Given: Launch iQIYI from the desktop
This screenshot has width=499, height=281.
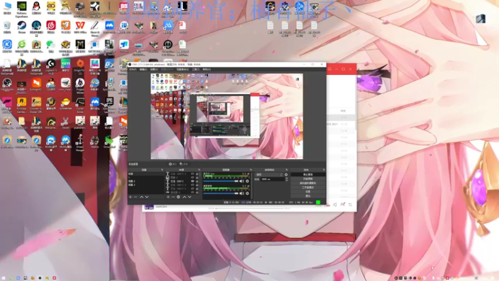Looking at the screenshot, I should pyautogui.click(x=65, y=64).
